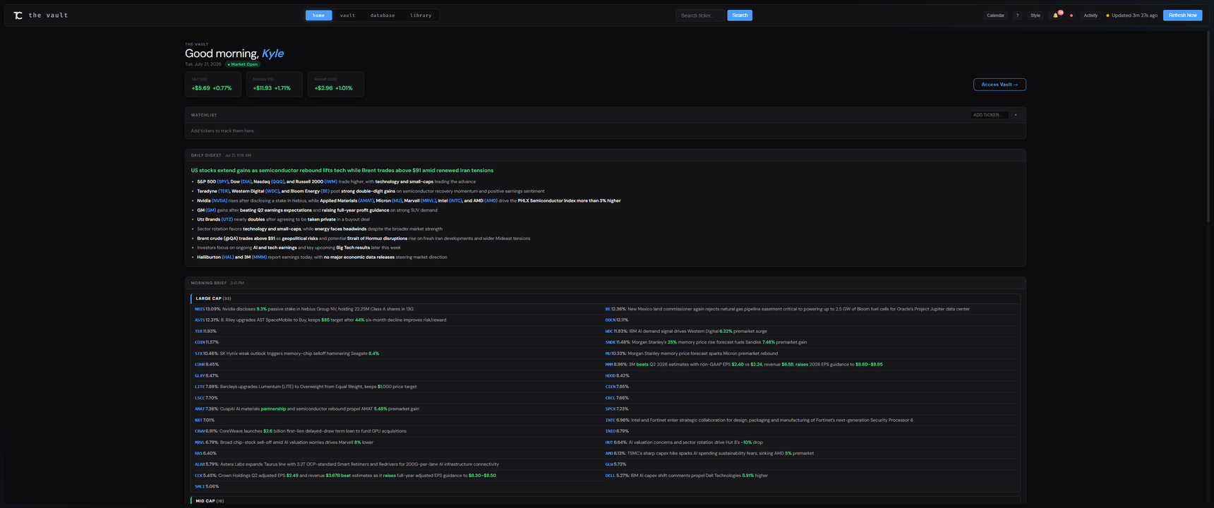Open the database tab

click(383, 16)
